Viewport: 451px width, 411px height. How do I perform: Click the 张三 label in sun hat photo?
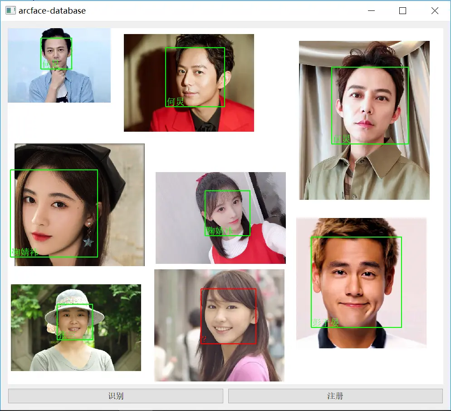(x=67, y=335)
